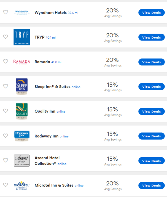The width and height of the screenshot is (167, 197).
Task: View Deals for Wyndham Hotels
Action: click(151, 13)
